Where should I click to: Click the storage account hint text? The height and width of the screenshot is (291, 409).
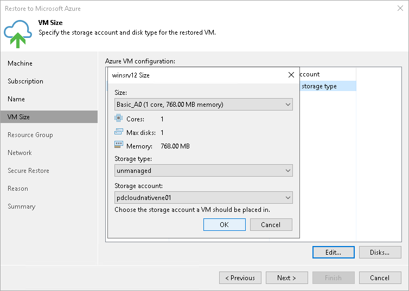point(192,210)
